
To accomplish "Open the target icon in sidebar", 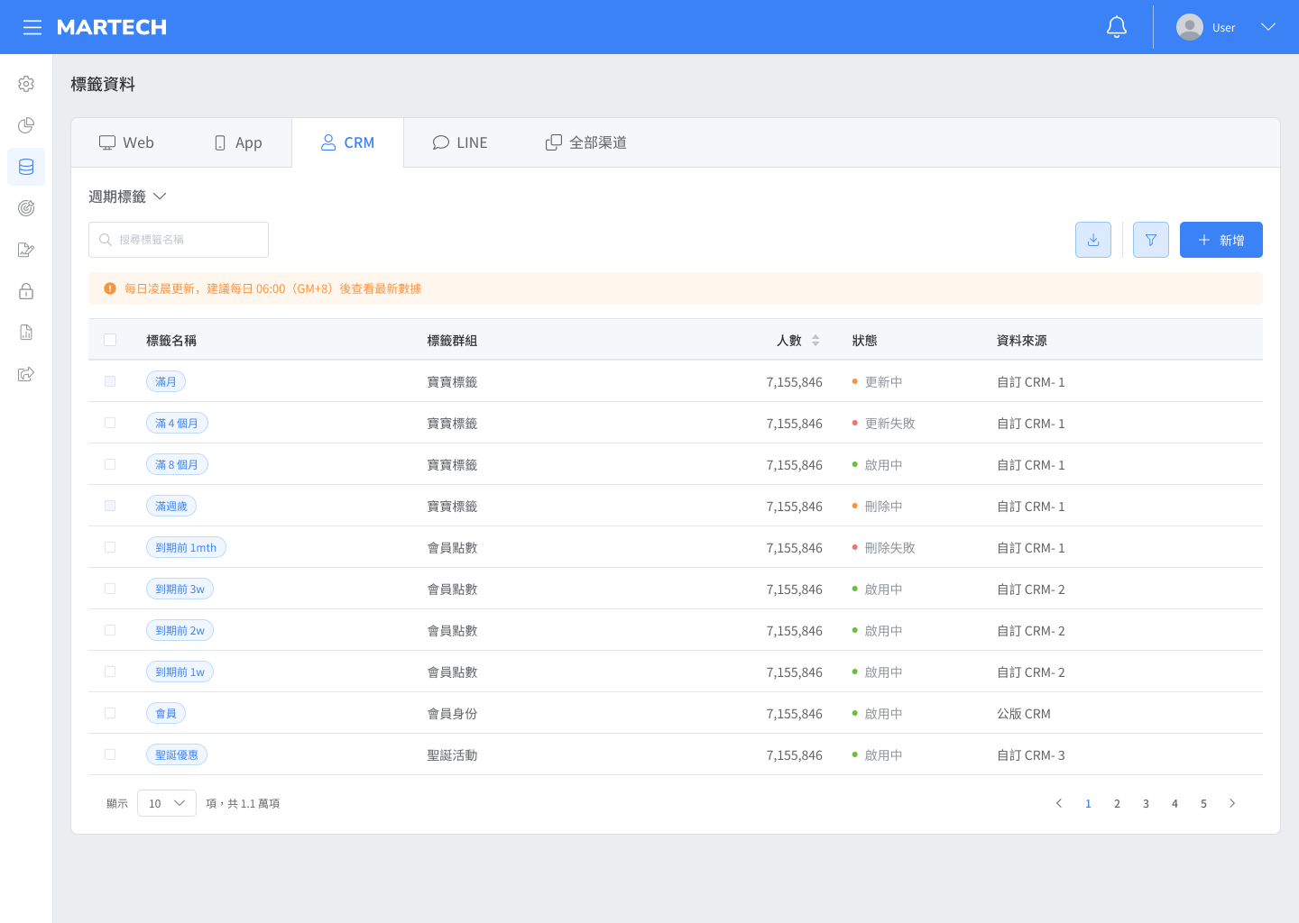I will coord(26,208).
